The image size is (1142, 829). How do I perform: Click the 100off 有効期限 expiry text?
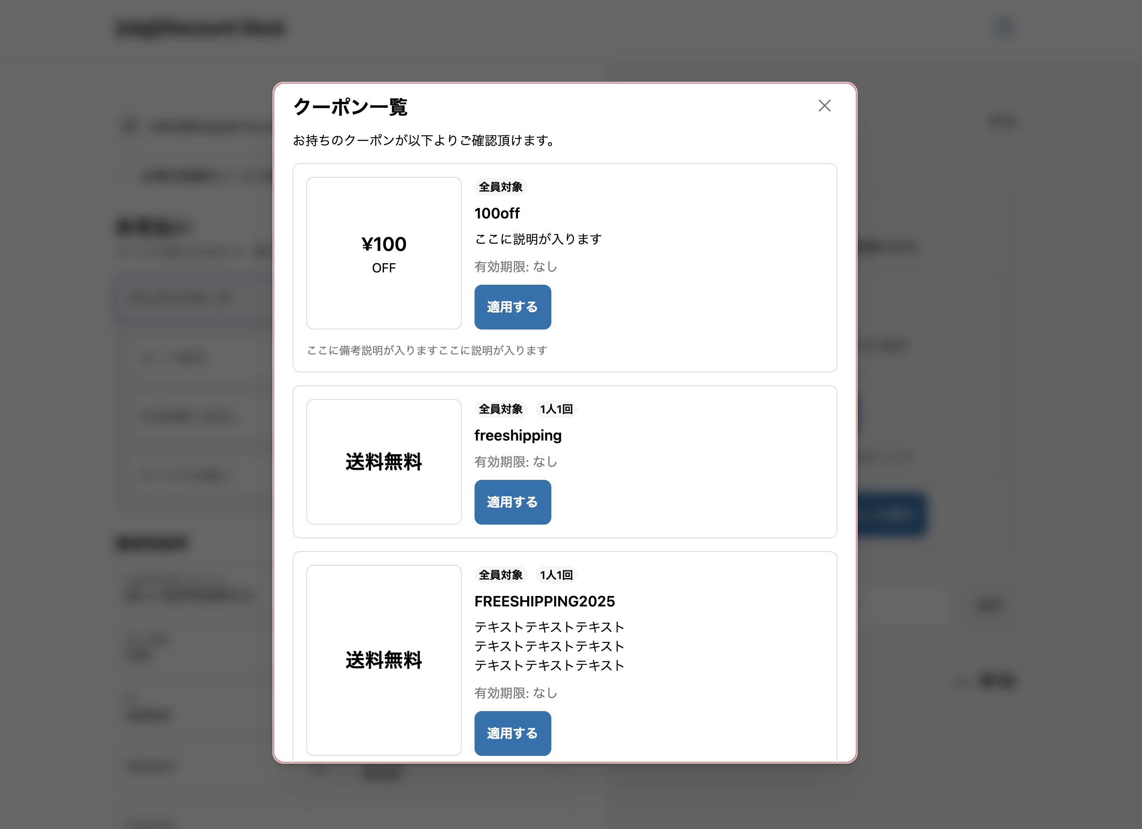coord(516,267)
